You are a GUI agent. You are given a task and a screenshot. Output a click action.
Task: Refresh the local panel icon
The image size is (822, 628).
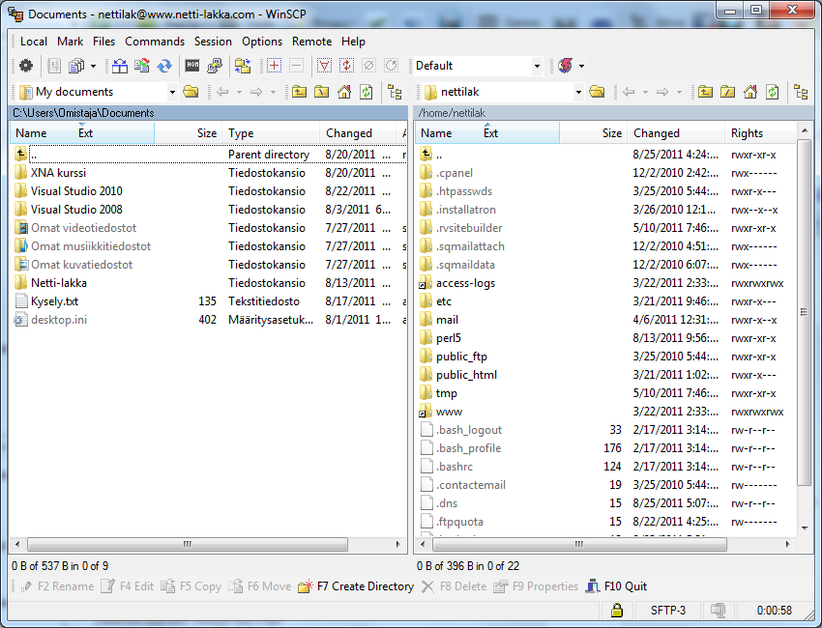tap(366, 92)
